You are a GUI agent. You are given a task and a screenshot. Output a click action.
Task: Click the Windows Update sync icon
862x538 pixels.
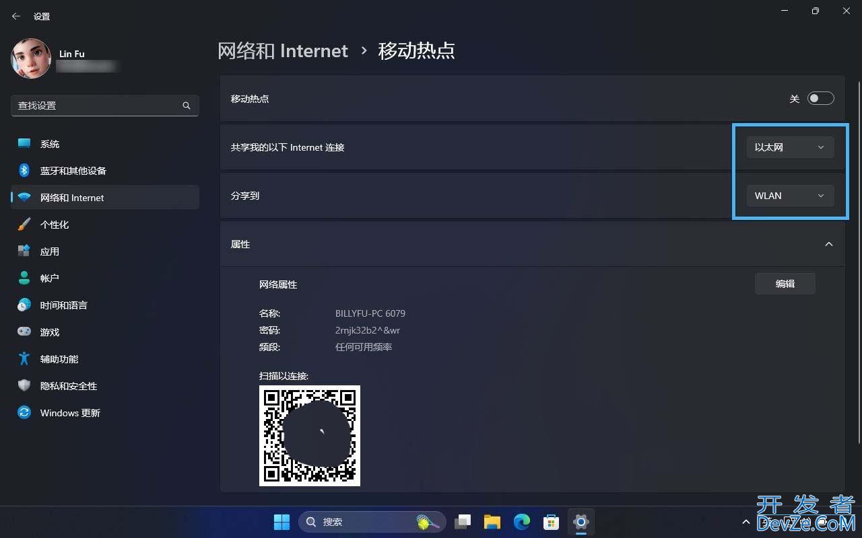[x=24, y=413]
